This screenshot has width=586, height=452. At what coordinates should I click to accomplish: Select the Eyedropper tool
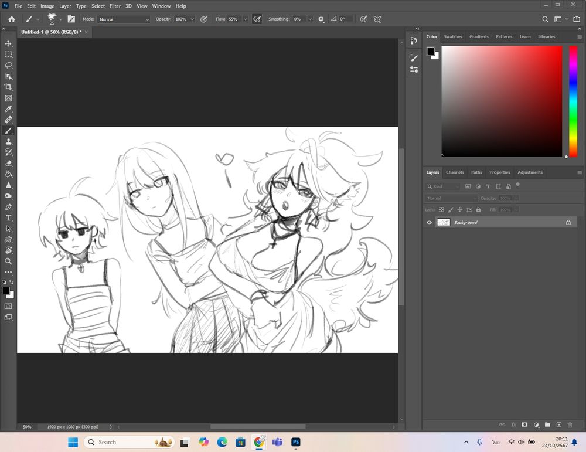pyautogui.click(x=8, y=109)
